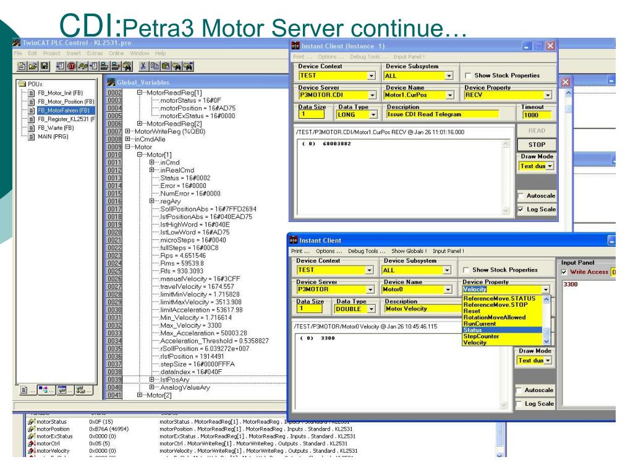Expand the MotorReadReg[2] tree node

pyautogui.click(x=139, y=124)
